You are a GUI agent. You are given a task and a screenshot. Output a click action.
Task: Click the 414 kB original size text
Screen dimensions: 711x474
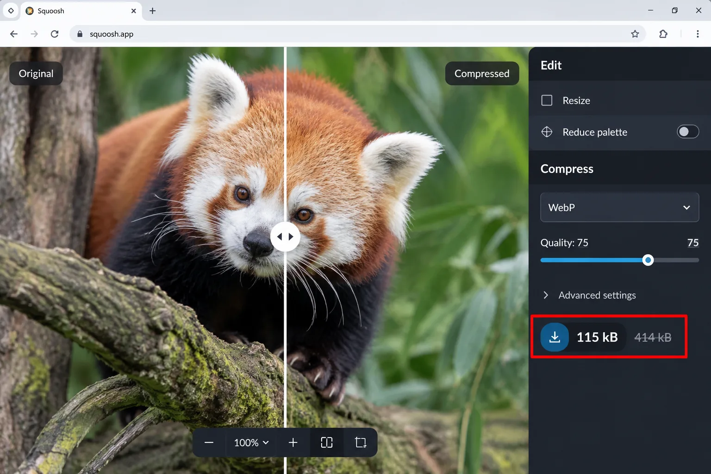(x=653, y=337)
